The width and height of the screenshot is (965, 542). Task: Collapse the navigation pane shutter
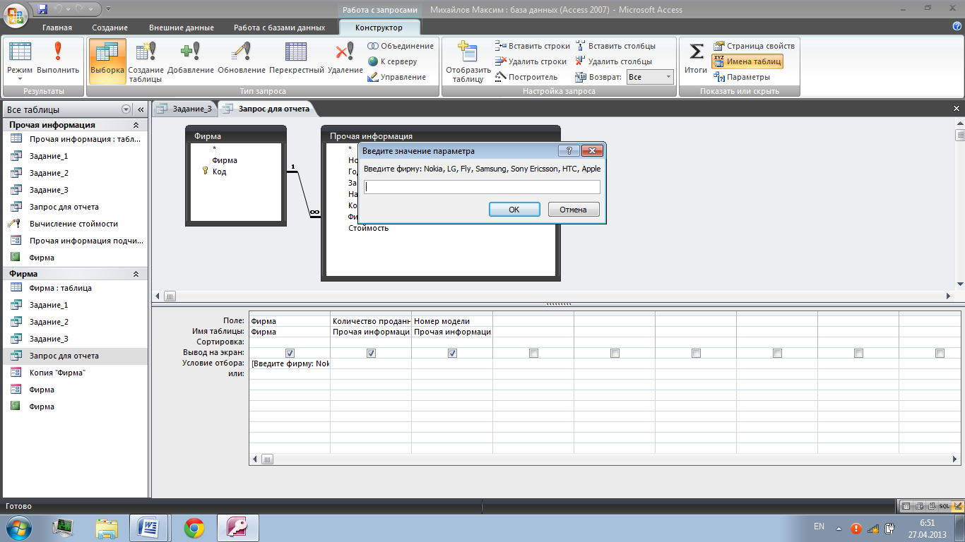(140, 109)
